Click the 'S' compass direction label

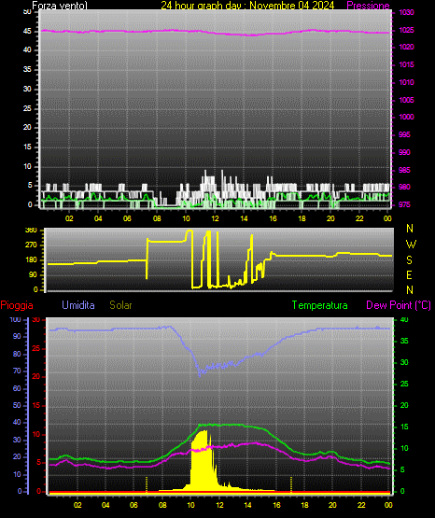coord(409,260)
